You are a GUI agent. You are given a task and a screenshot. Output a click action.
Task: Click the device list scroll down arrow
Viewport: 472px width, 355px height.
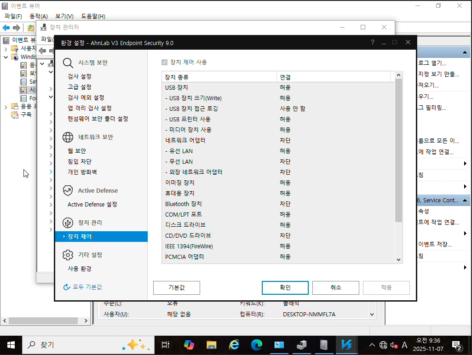tap(398, 260)
